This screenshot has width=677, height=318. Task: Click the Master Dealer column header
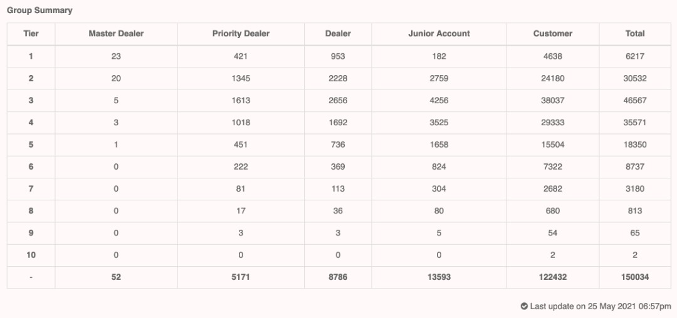tap(116, 34)
